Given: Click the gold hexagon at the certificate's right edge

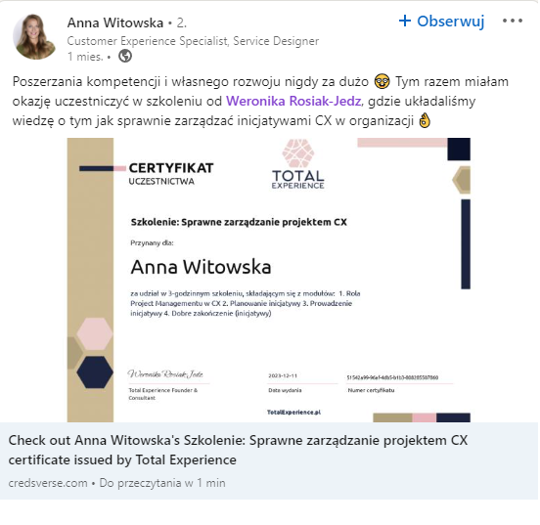Looking at the screenshot, I should click(462, 180).
